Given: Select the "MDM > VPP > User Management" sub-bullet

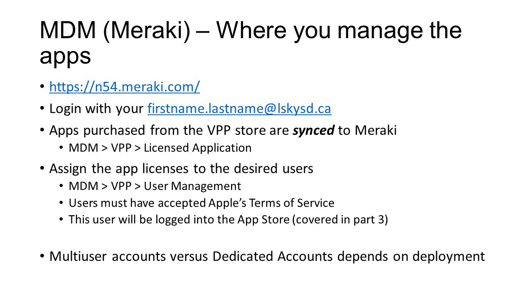Looking at the screenshot, I should [155, 186].
